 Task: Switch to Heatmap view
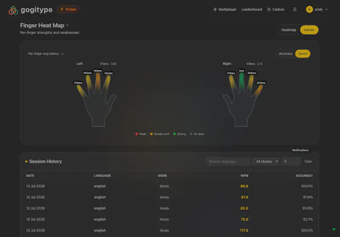coord(288,30)
